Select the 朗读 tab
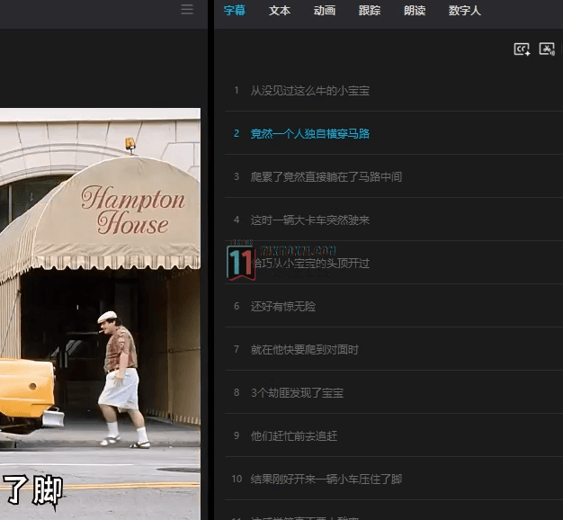Viewport: 563px width, 520px height. [415, 11]
